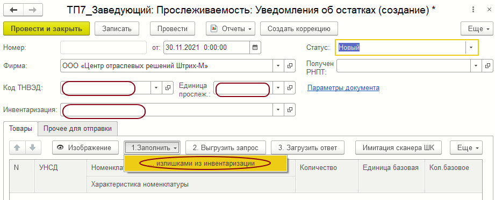Click the Инвентаризация input field
Image resolution: width=495 pixels, height=200 pixels.
pyautogui.click(x=167, y=110)
